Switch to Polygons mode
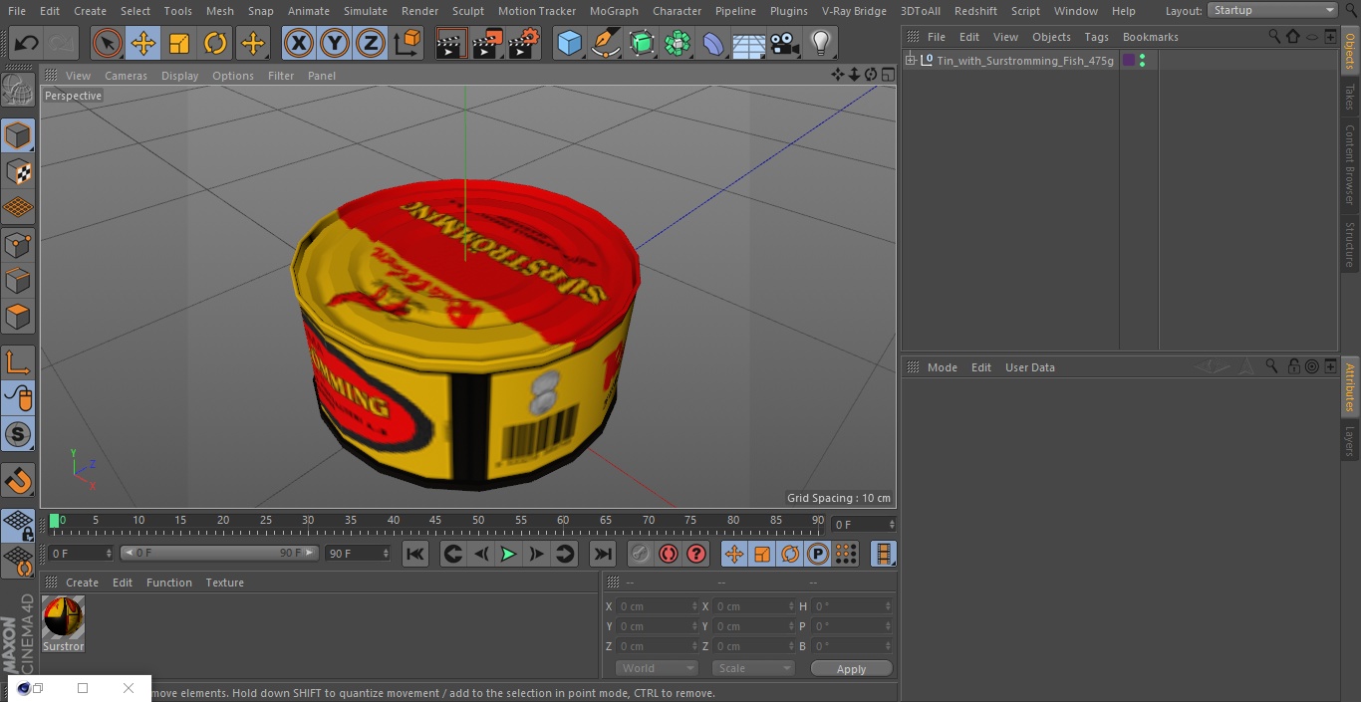Image resolution: width=1361 pixels, height=702 pixels. point(18,317)
